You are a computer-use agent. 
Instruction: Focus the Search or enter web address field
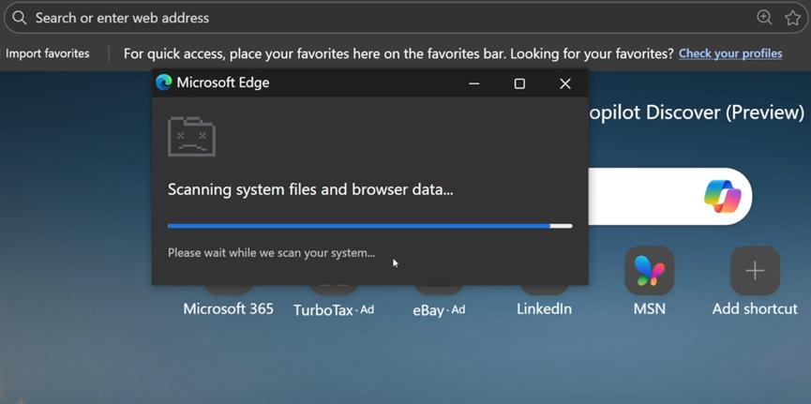tap(405, 18)
